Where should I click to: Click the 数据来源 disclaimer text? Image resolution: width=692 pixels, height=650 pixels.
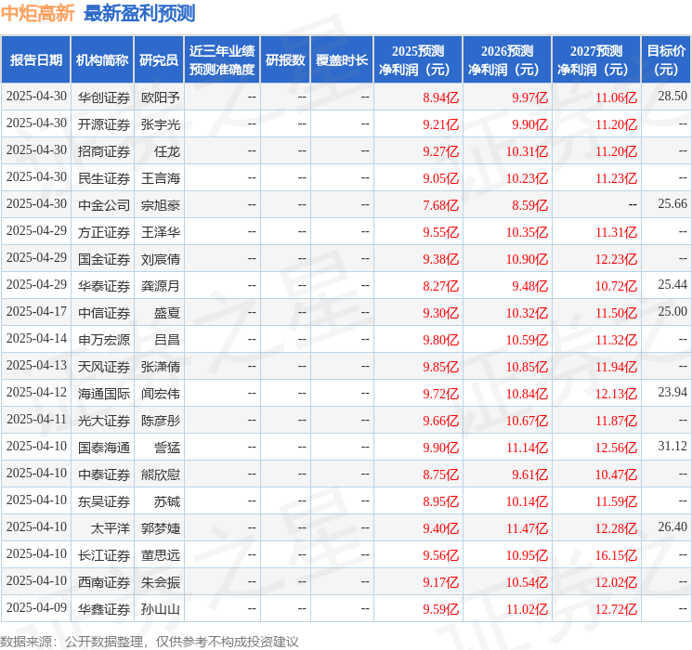(150, 641)
